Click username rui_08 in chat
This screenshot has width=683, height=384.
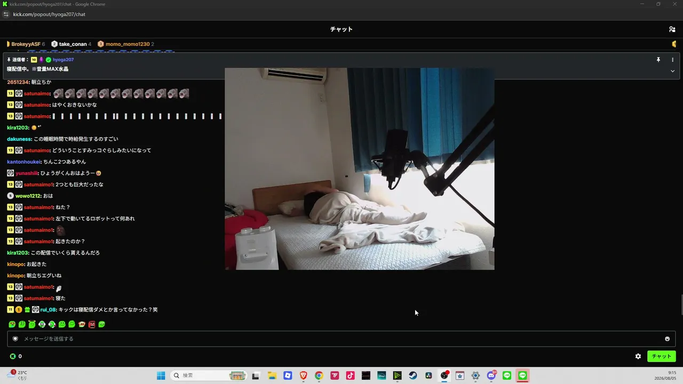click(x=48, y=310)
